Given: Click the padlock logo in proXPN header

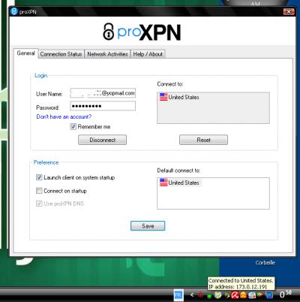Looking at the screenshot, I should pos(108,32).
